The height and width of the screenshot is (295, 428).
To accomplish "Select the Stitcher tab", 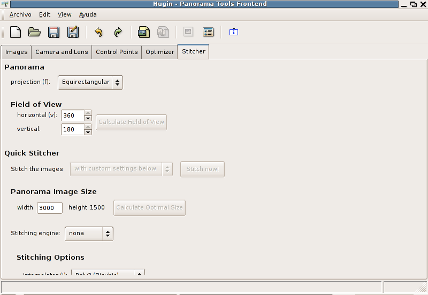I will click(x=194, y=51).
